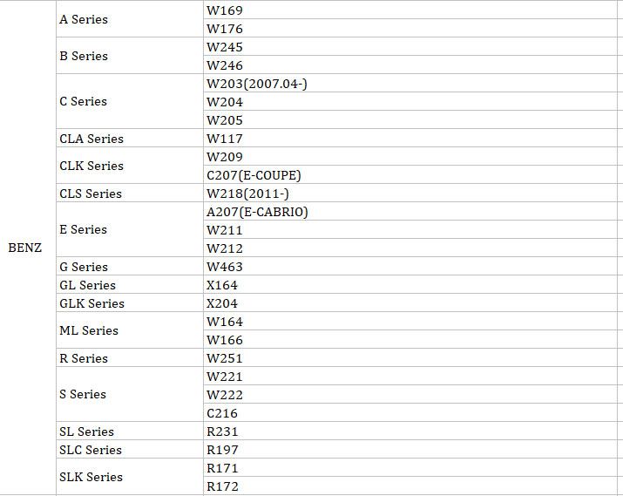The width and height of the screenshot is (623, 496).
Task: Click the E Series cell
Action: point(84,229)
